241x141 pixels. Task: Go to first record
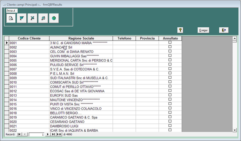(19, 134)
